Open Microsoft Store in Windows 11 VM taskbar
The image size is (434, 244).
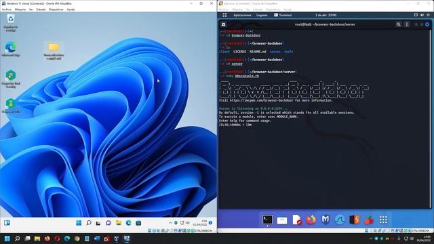138,223
